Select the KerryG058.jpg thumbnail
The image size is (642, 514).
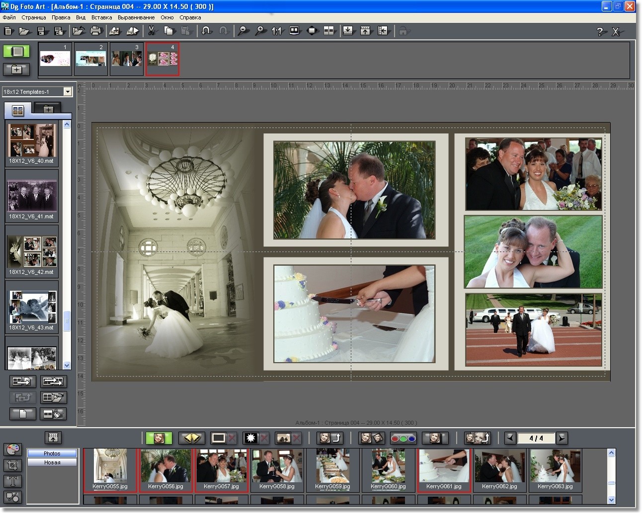pos(277,470)
